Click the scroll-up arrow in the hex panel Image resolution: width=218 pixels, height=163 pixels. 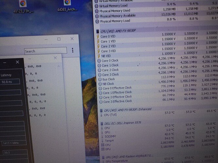pyautogui.click(x=59, y=66)
